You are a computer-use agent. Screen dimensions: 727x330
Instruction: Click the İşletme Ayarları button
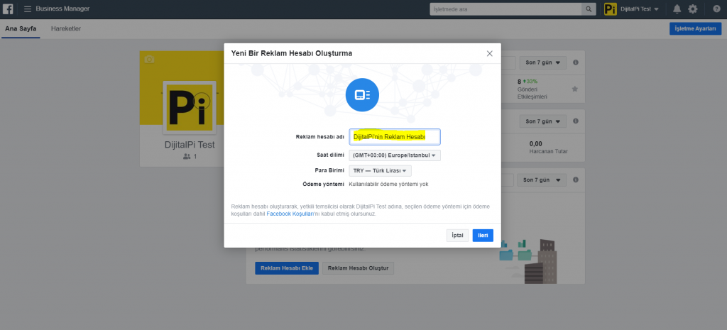[696, 28]
